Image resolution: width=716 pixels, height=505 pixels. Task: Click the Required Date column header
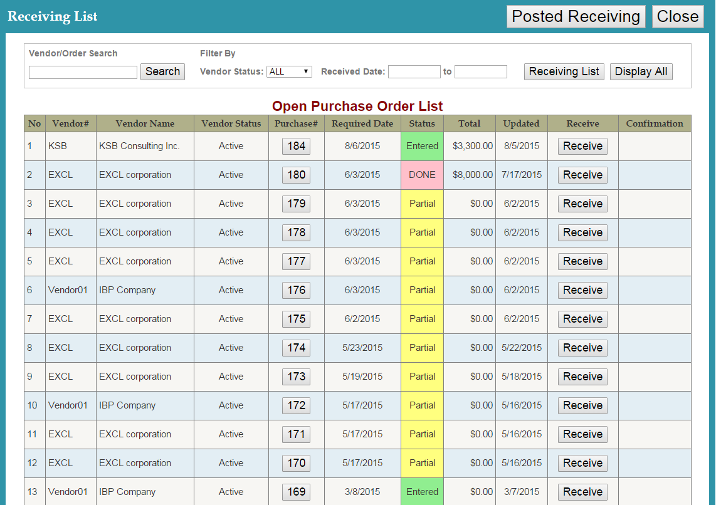(362, 123)
